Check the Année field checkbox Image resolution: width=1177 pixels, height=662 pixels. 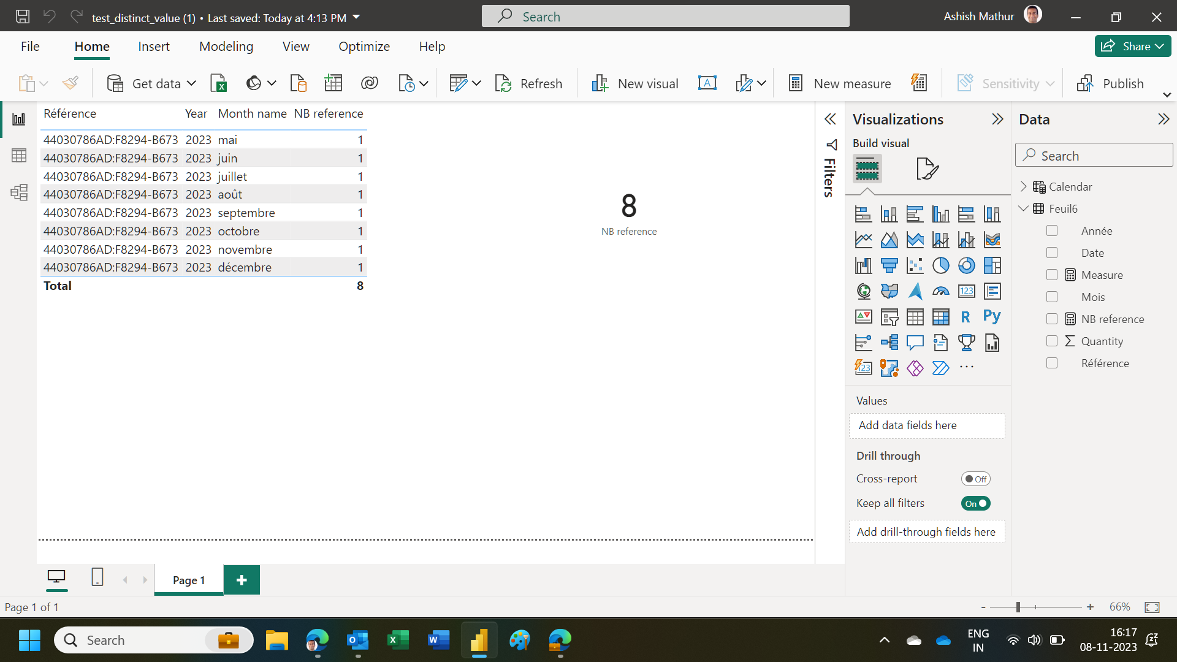coord(1052,231)
